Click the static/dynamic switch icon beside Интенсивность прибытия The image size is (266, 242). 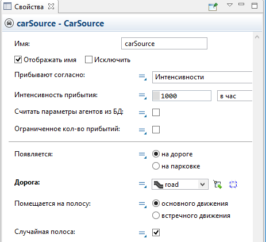pos(142,95)
